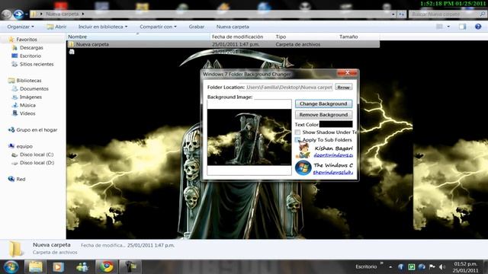Show hidden system tray icons arrow
The image size is (488, 274).
pos(390,267)
